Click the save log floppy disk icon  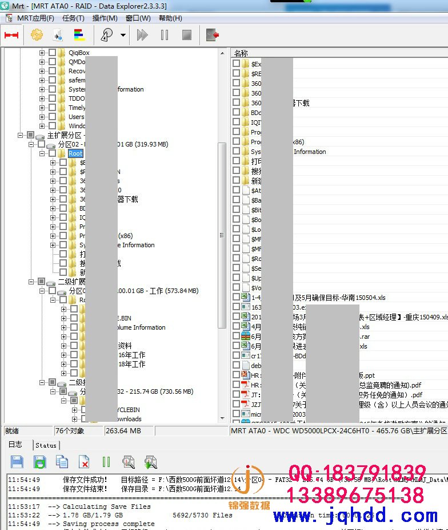pyautogui.click(x=17, y=462)
